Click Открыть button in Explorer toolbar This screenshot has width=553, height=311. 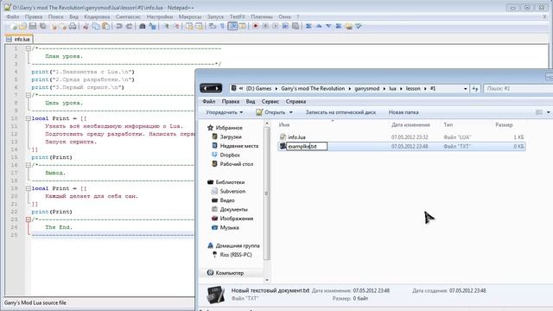pos(270,112)
